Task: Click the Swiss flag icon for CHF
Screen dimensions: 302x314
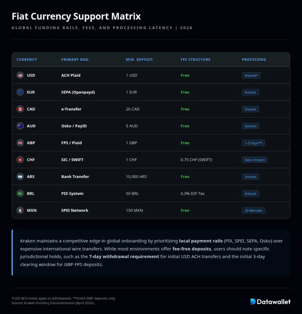Action: coord(20,160)
